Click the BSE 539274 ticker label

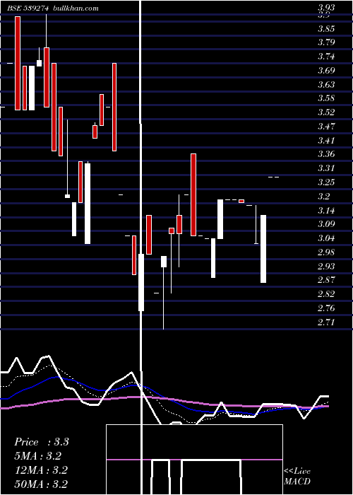click(x=28, y=8)
